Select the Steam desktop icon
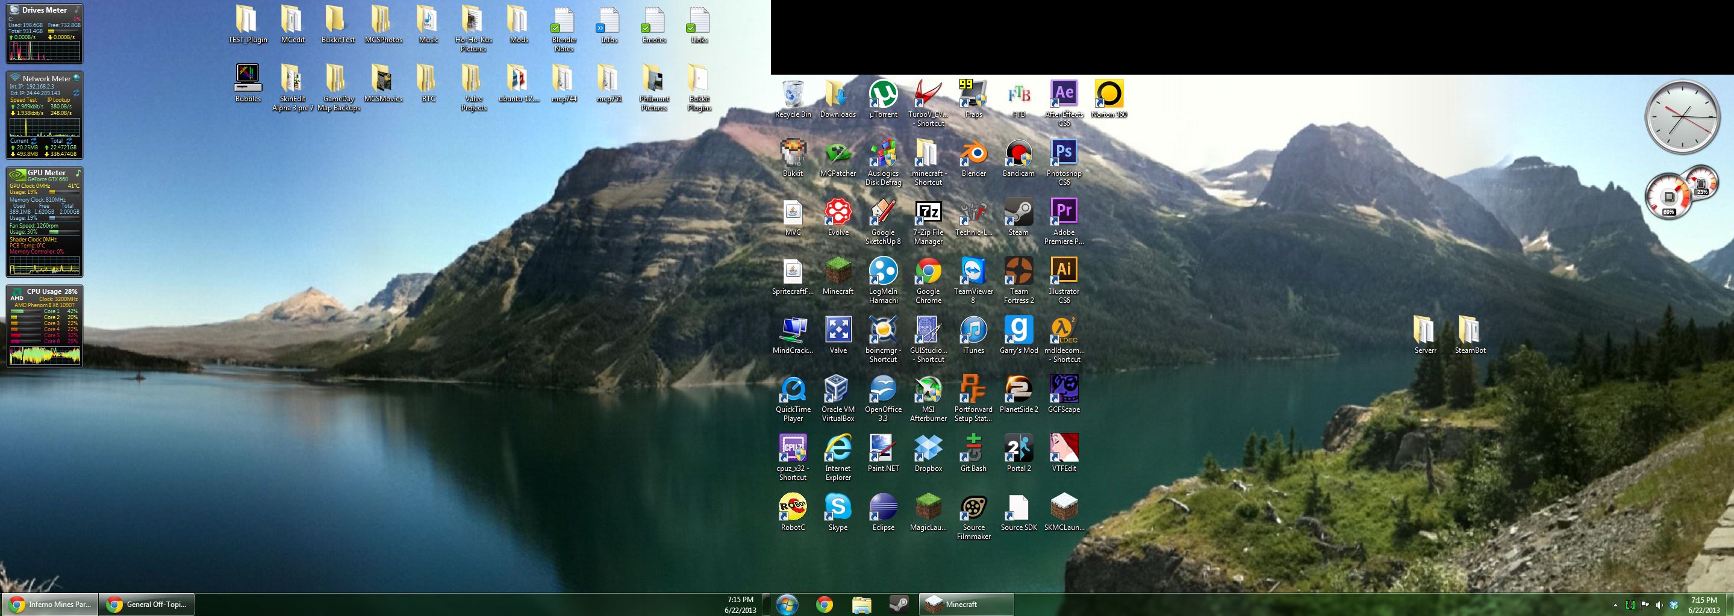Viewport: 1734px width, 616px height. 1018,217
